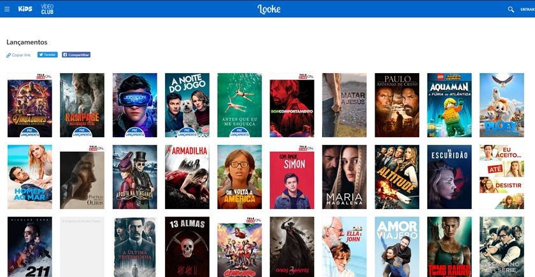Open the Matar a Jesus poster
This screenshot has width=535, height=277.
[345, 105]
